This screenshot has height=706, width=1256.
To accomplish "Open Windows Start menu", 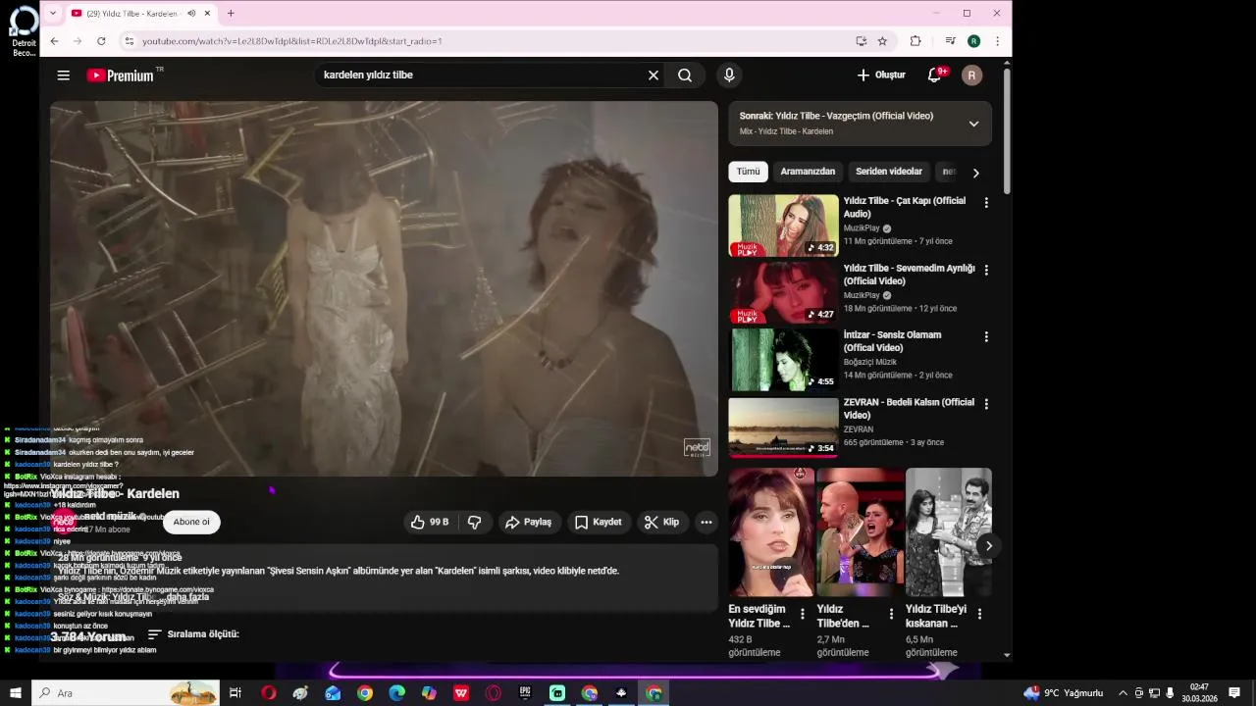I will click(x=15, y=693).
